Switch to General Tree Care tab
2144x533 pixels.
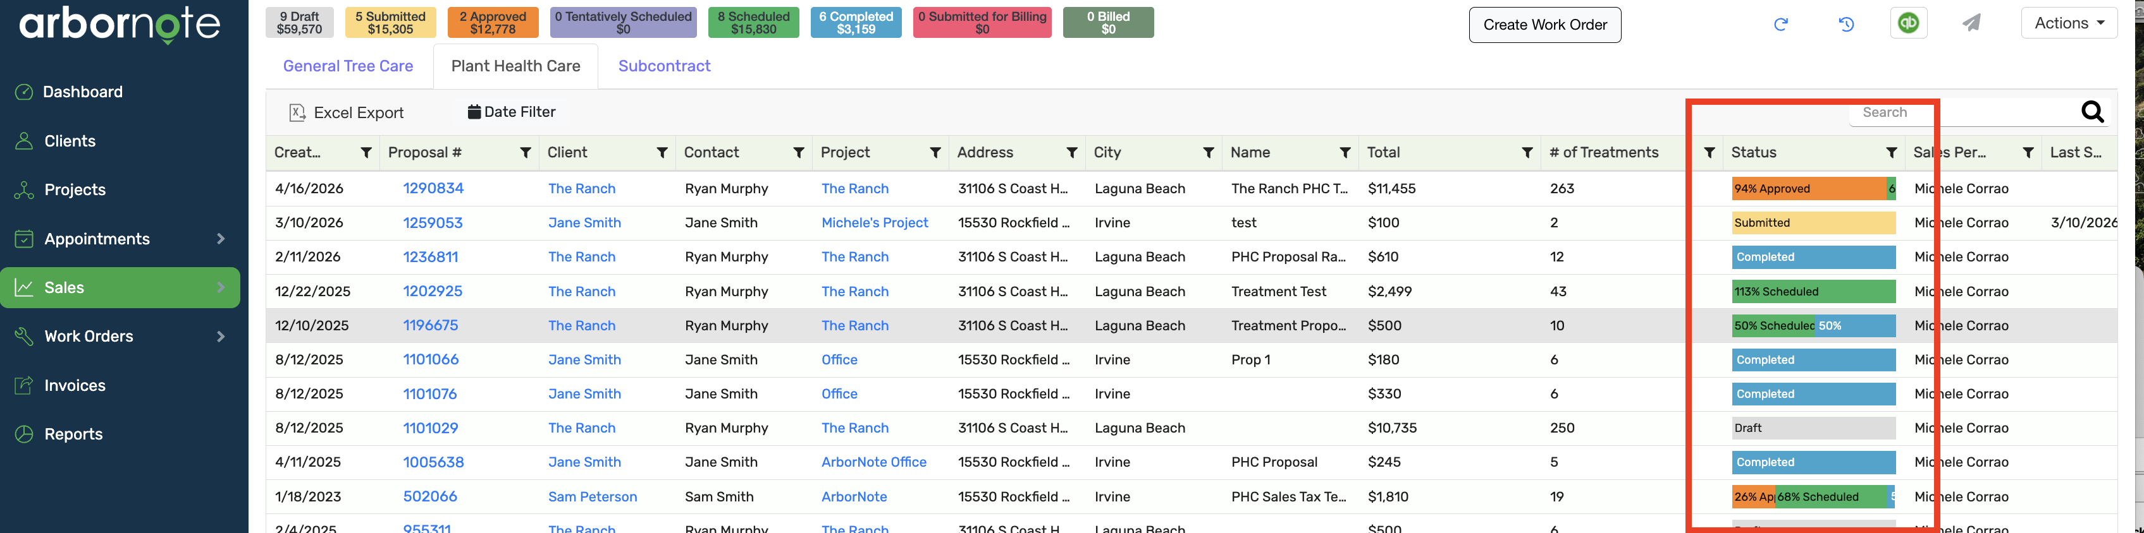tap(348, 66)
